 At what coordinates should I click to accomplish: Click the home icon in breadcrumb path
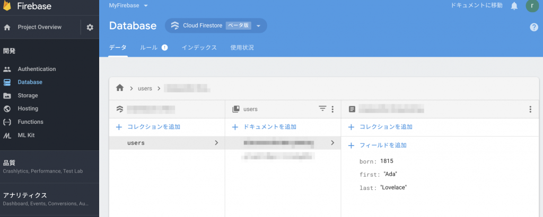click(x=120, y=88)
